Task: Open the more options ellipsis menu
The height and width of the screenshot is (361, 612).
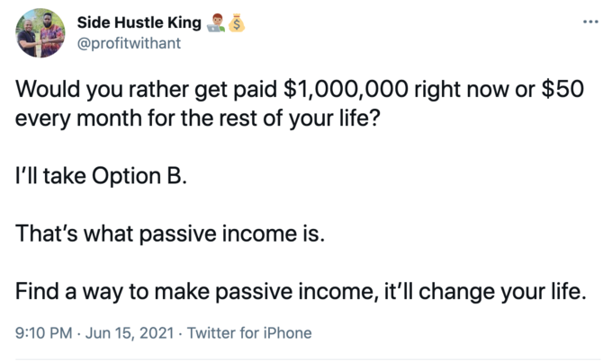Action: click(589, 22)
